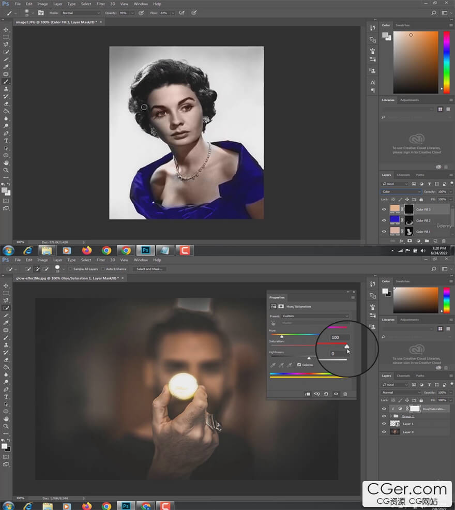Expand the Group 1 layer in bottom window

point(390,416)
